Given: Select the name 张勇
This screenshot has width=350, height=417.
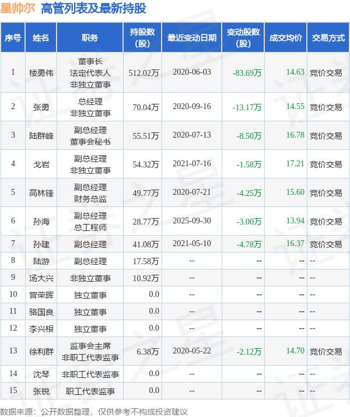Looking at the screenshot, I should coord(41,107).
